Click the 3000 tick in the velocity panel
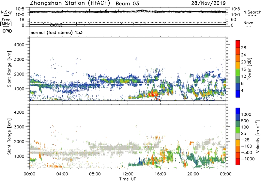 tap(19, 127)
